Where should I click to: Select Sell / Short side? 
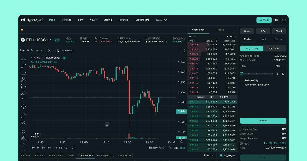click(x=274, y=48)
